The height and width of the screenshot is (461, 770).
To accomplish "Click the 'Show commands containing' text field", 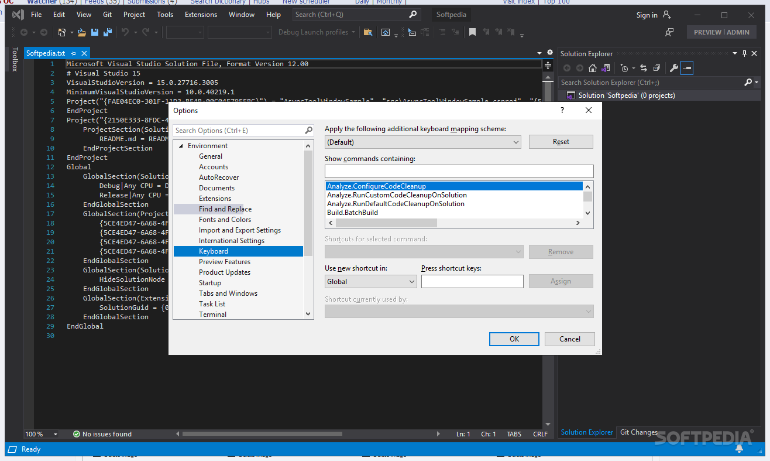I will pyautogui.click(x=459, y=171).
